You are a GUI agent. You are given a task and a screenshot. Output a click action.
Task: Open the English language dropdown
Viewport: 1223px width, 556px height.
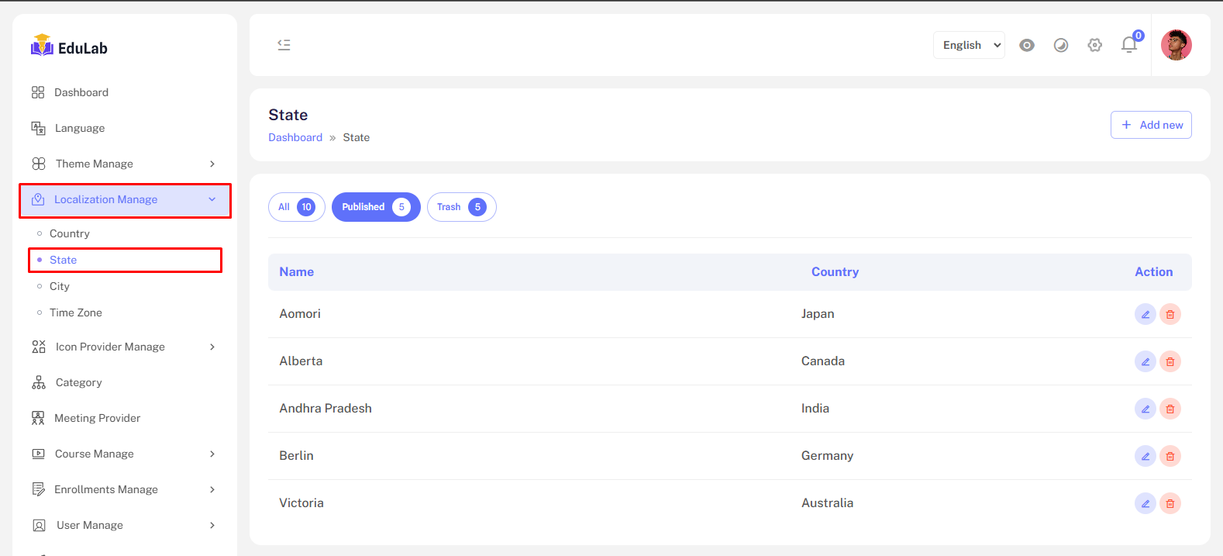coord(969,45)
